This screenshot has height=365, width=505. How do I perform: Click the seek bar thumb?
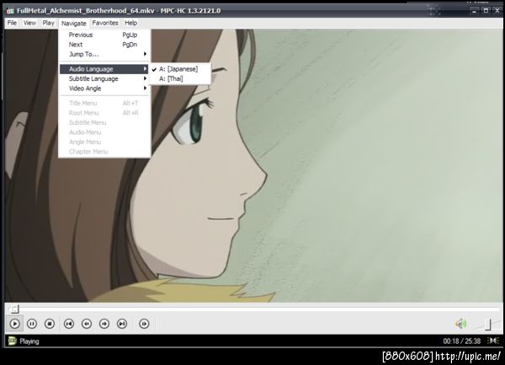tap(14, 309)
